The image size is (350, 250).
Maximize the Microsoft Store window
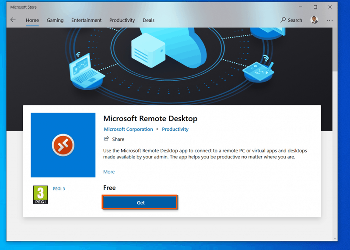click(315, 7)
